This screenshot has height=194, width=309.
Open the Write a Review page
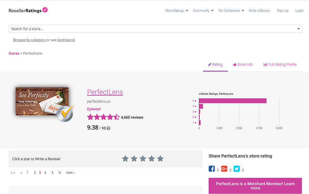(259, 10)
